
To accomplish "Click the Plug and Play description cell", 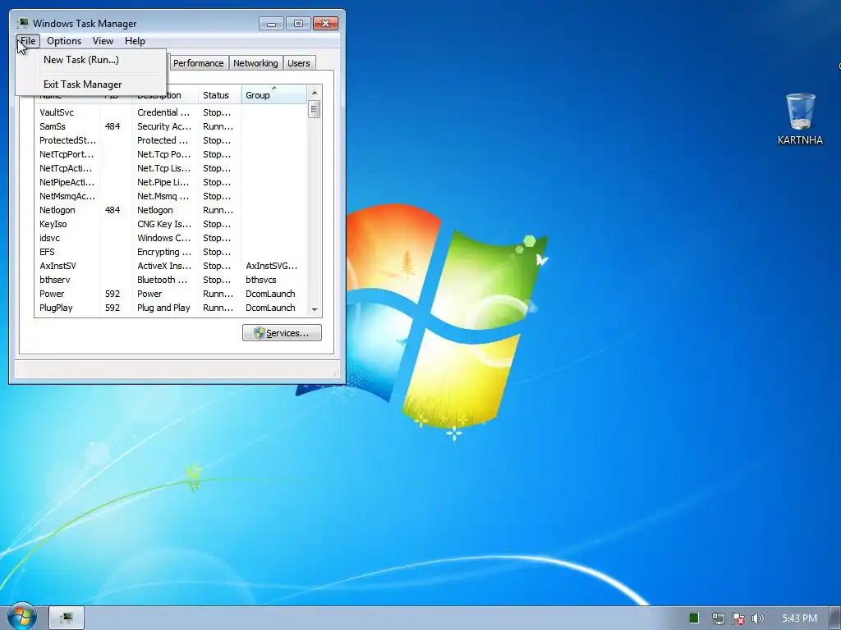I will click(x=163, y=308).
